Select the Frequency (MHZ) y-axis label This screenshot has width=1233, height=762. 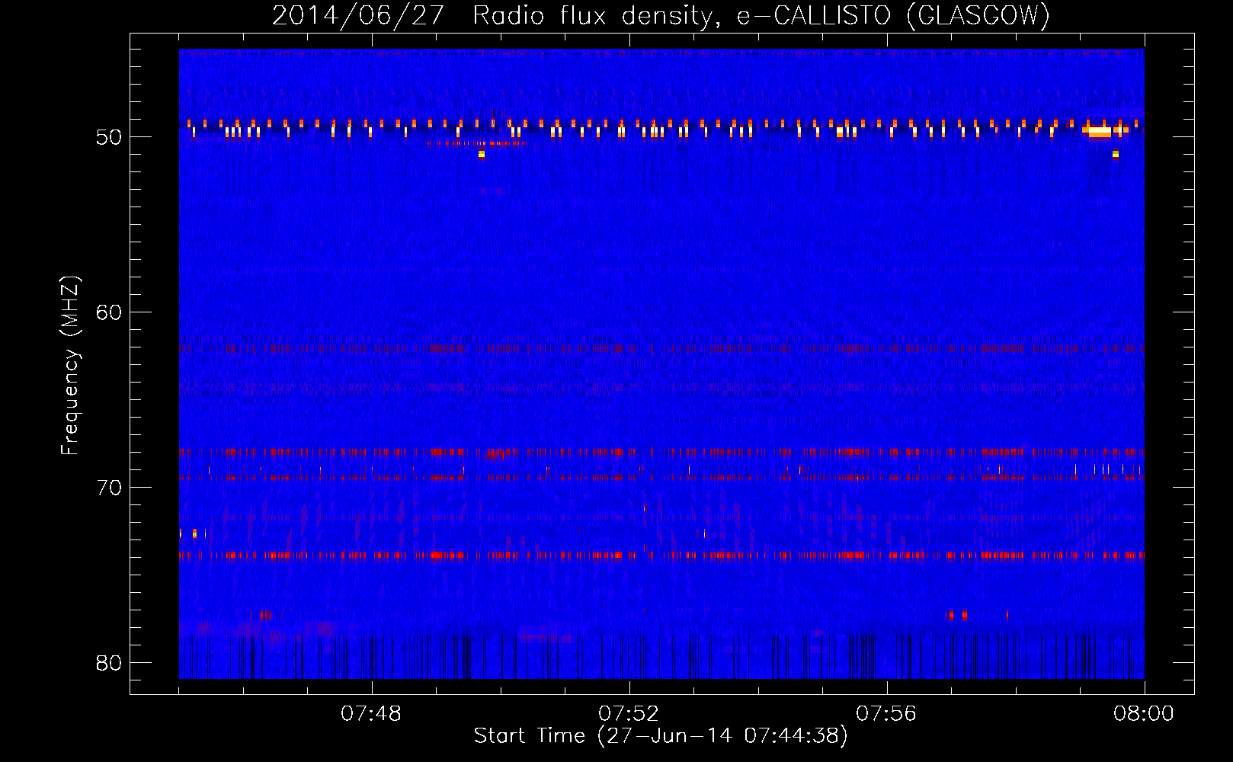[x=69, y=366]
